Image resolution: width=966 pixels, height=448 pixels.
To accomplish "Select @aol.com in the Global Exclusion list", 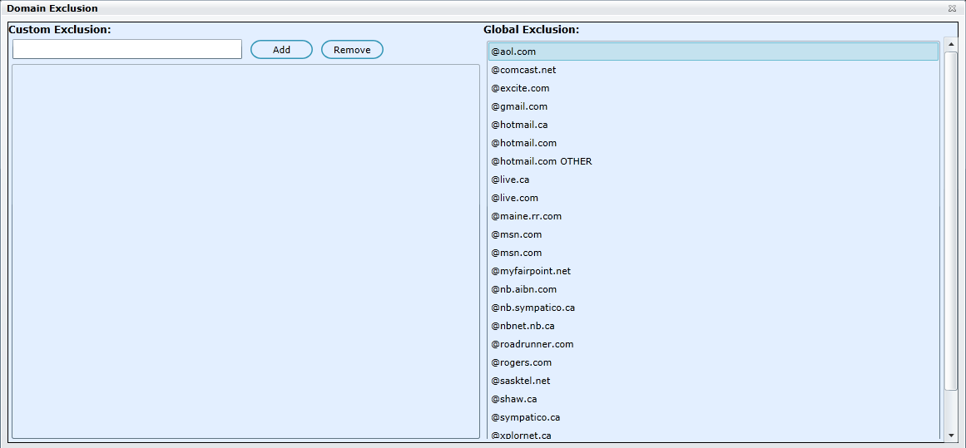I will [513, 52].
